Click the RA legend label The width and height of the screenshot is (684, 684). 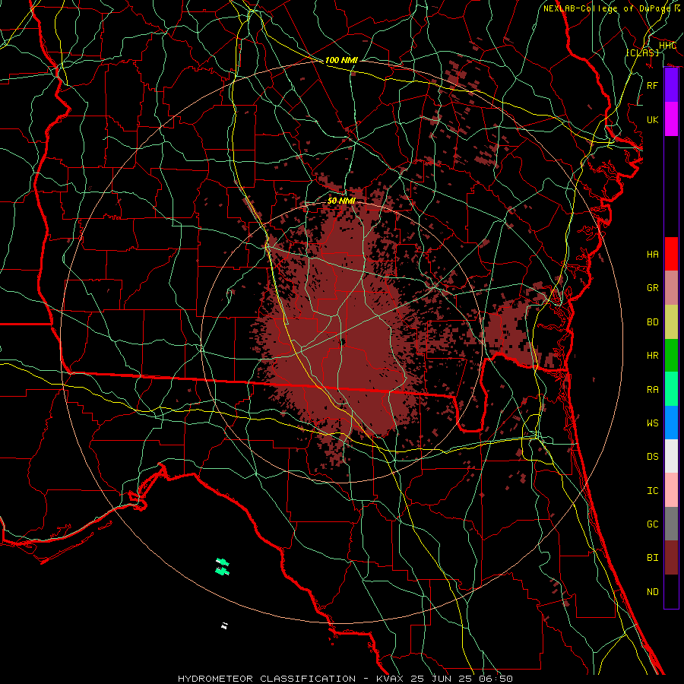pos(653,389)
